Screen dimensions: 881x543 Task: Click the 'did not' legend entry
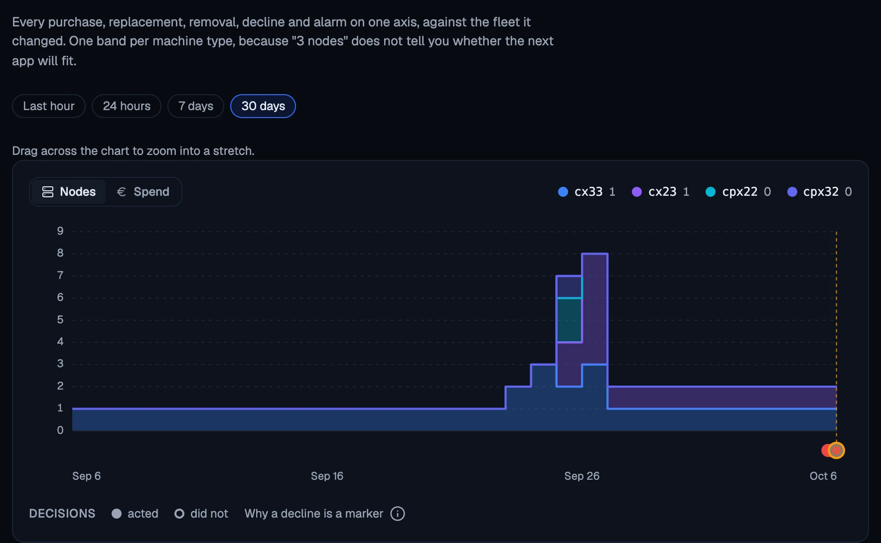[x=201, y=514]
